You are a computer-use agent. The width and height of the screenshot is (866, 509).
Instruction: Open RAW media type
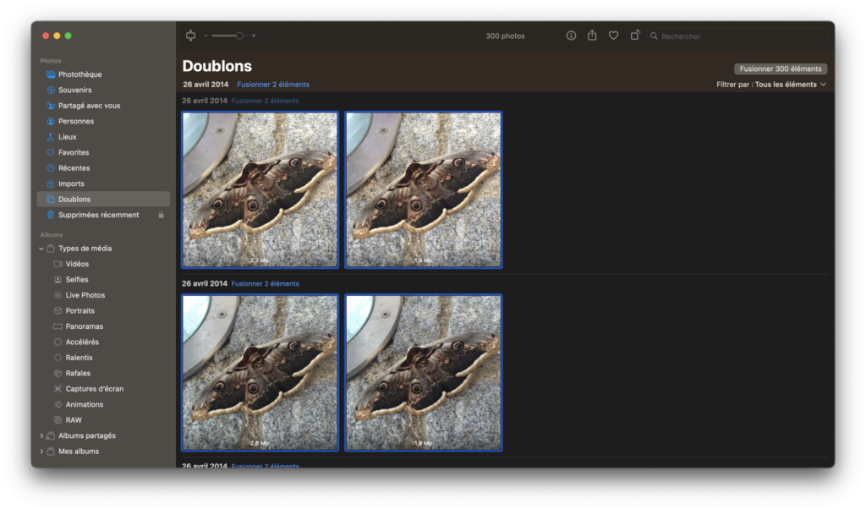(x=103, y=420)
